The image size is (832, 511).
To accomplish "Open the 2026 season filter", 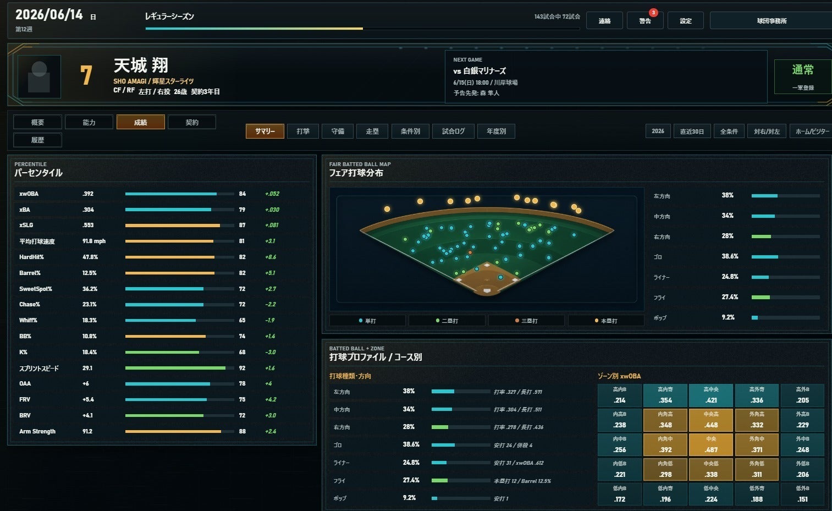I will 658,131.
